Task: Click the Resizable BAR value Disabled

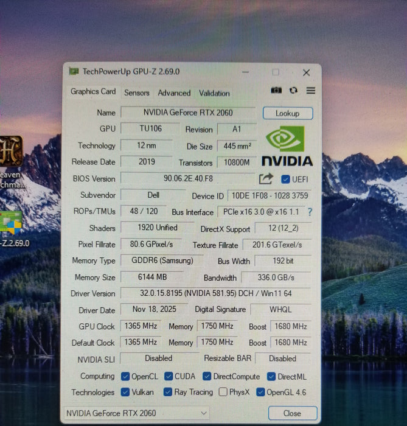Action: click(282, 358)
